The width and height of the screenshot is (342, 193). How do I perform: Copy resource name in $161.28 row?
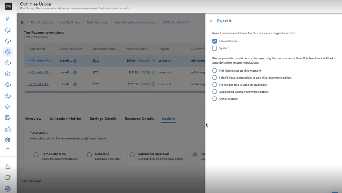(75, 72)
